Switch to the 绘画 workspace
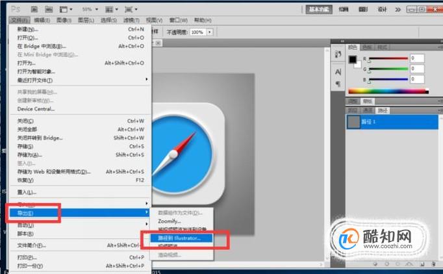Viewport: 443px width, 274px height. 344,9
